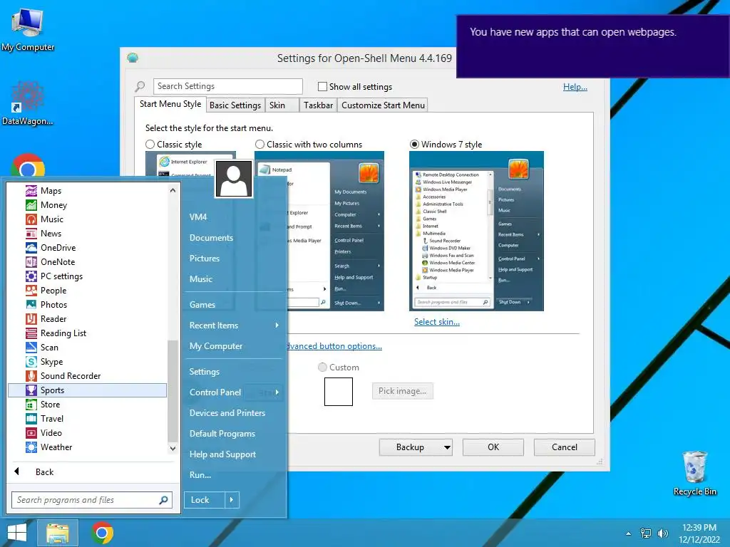Open the Help... link
Screen dimensions: 730x547
575,87
